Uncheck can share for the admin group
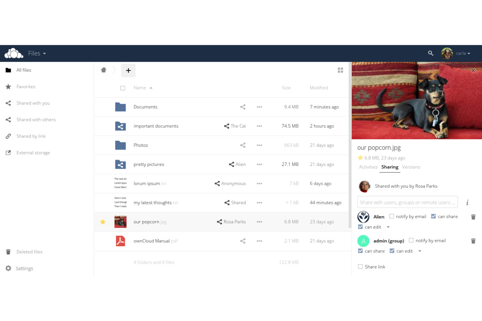This screenshot has height=321, width=482. [361, 251]
